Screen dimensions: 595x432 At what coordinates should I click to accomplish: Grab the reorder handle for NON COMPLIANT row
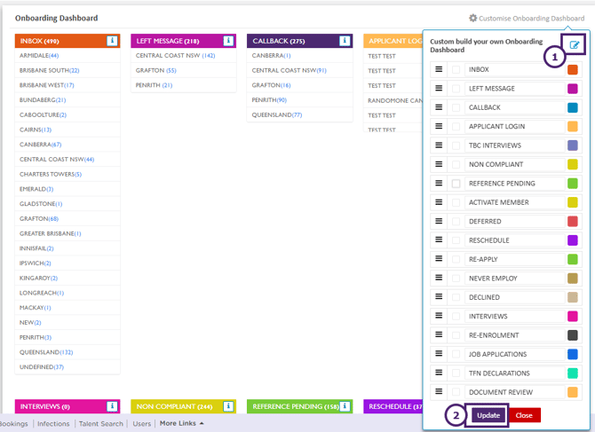439,164
